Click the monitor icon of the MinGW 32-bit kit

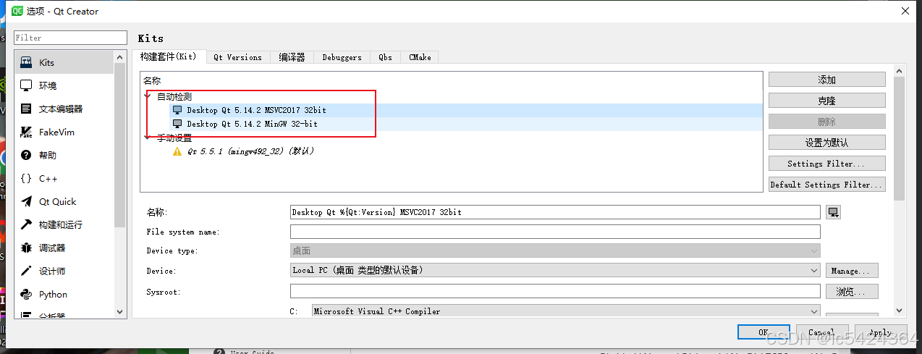tap(177, 124)
